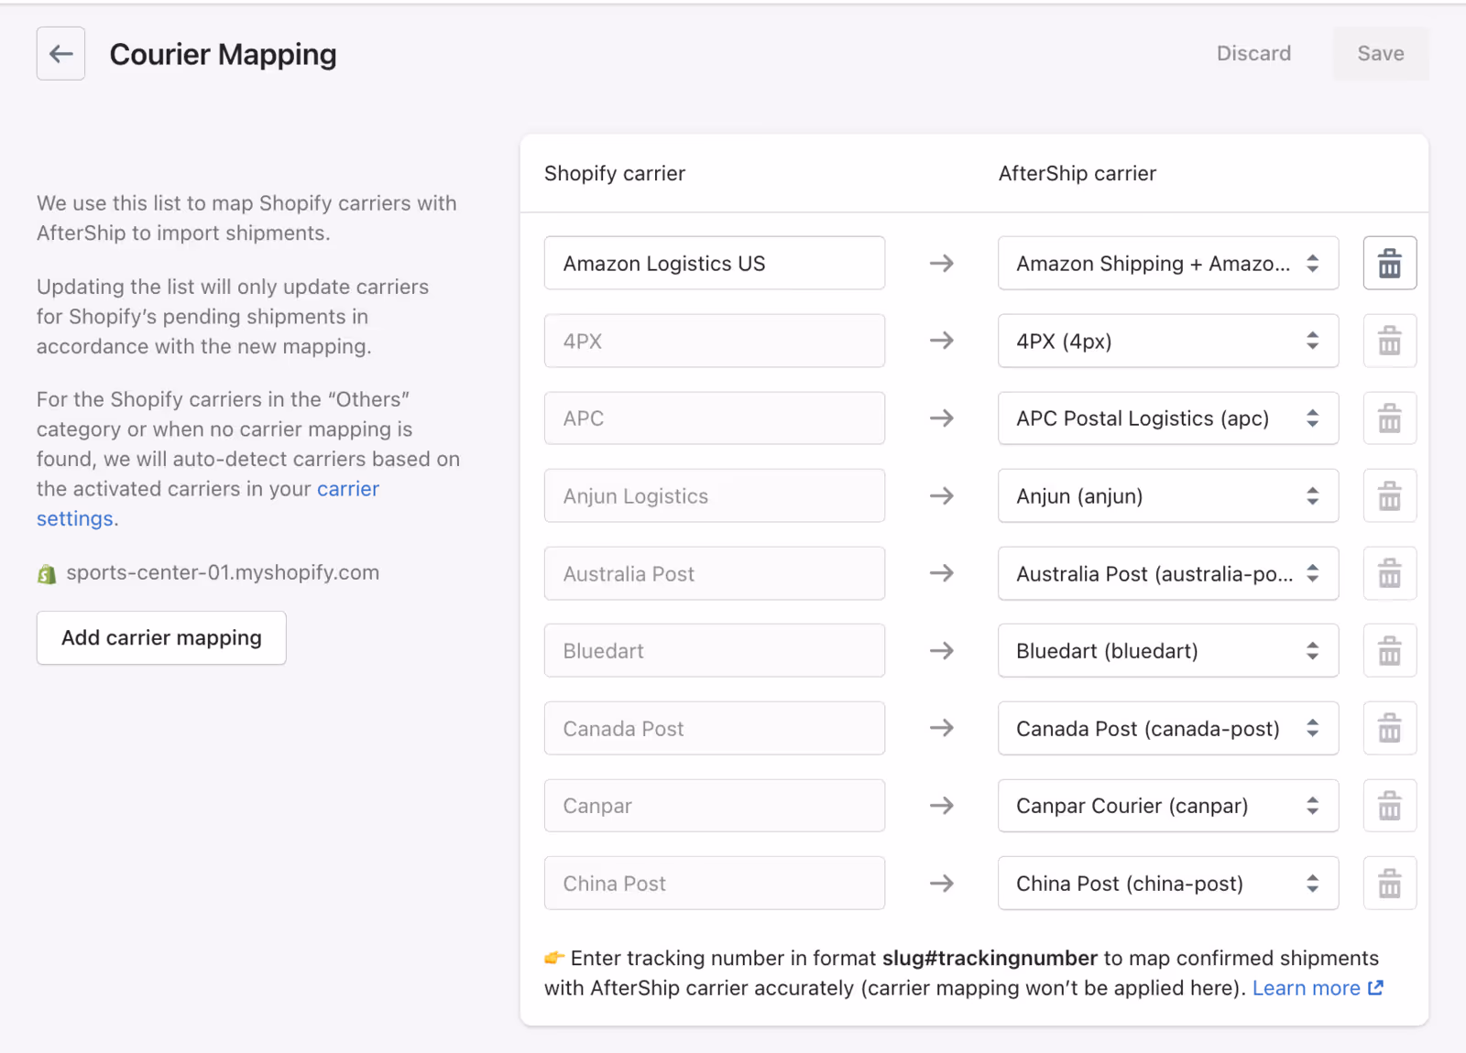Click the Bluedart Shopify carrier field
This screenshot has width=1466, height=1053.
(x=715, y=651)
